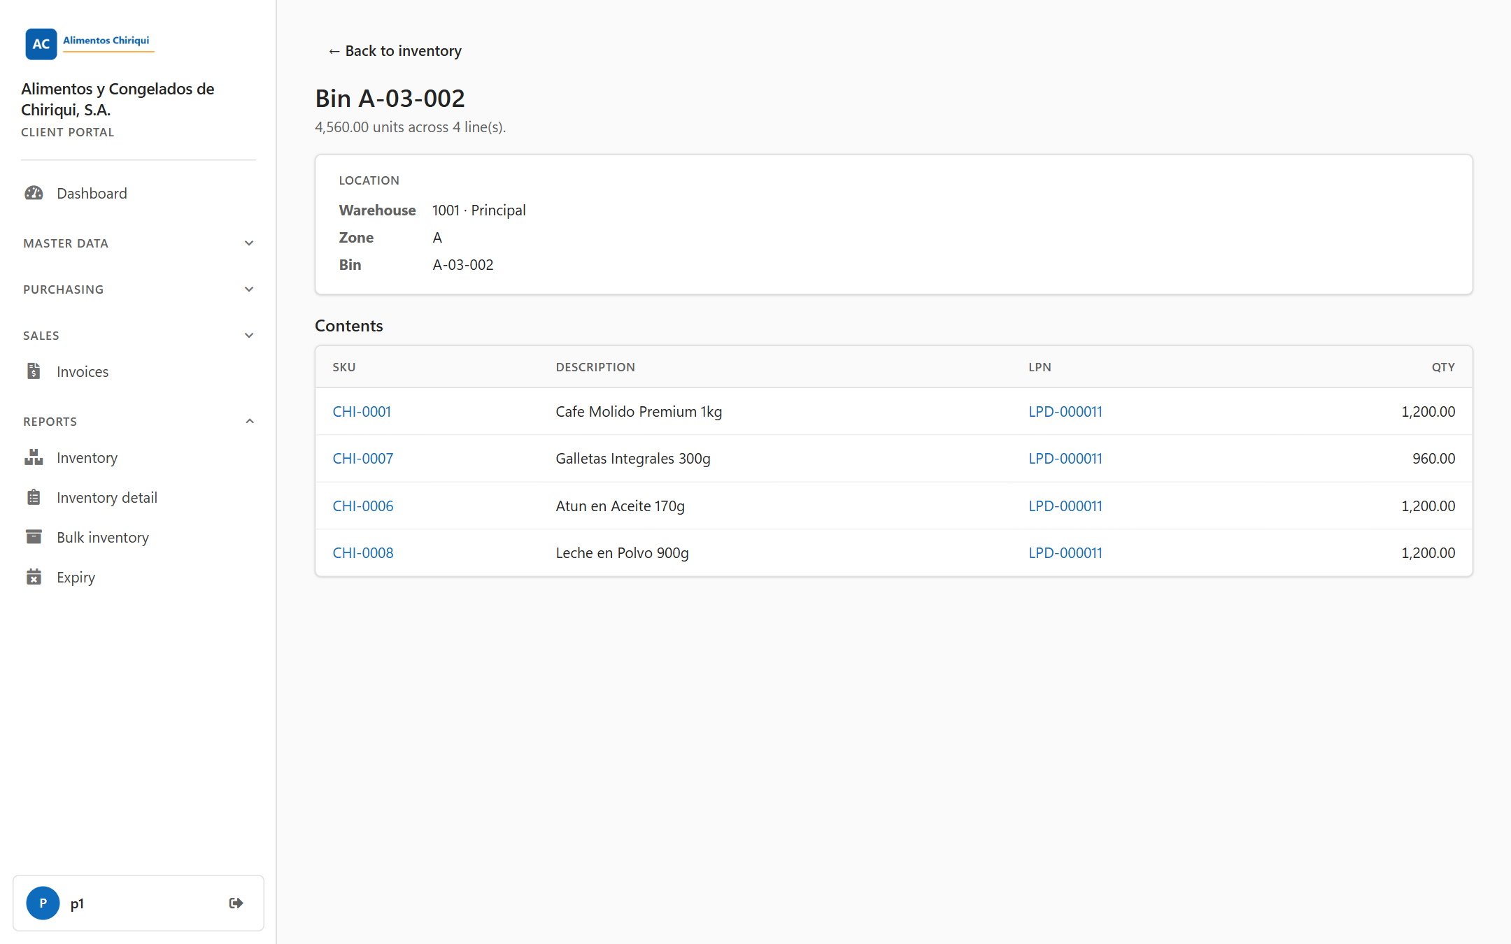Click the Description column header
The height and width of the screenshot is (944, 1511).
tap(595, 367)
